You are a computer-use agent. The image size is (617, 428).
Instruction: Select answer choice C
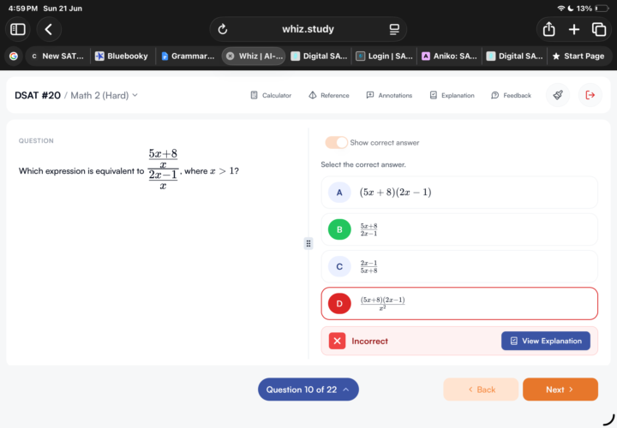[459, 266]
